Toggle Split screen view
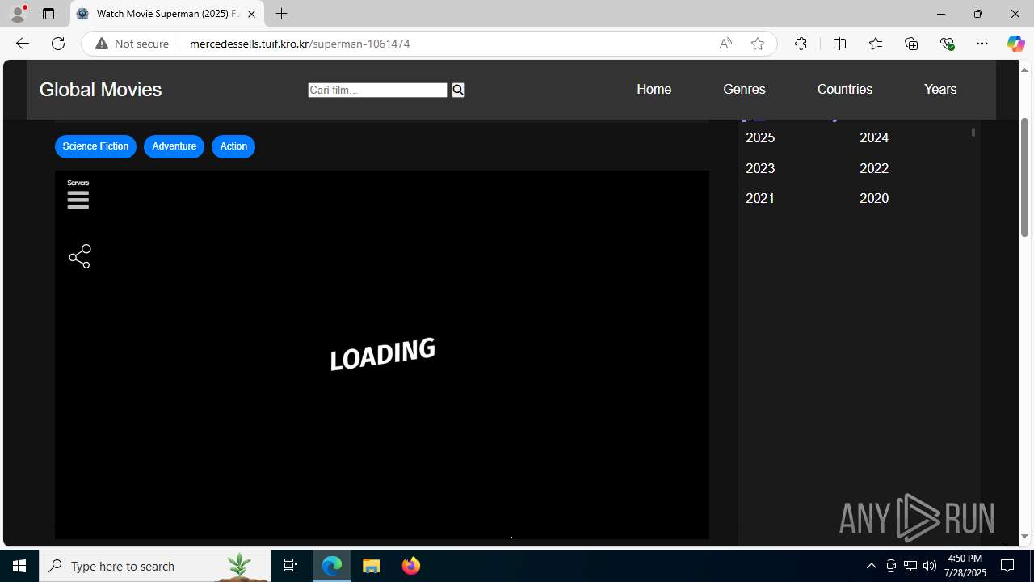This screenshot has height=582, width=1034. tap(839, 44)
